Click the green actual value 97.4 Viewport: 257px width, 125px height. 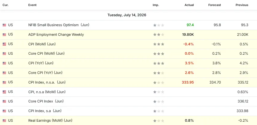point(190,25)
